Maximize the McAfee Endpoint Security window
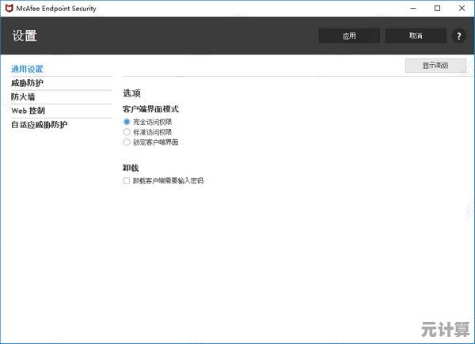475x344 pixels. [x=437, y=8]
